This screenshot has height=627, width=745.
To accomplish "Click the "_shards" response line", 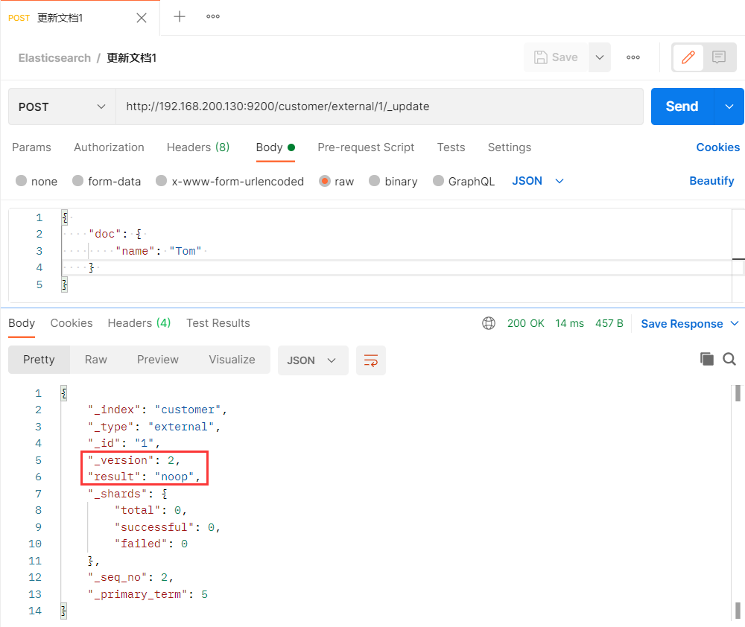I will [127, 494].
